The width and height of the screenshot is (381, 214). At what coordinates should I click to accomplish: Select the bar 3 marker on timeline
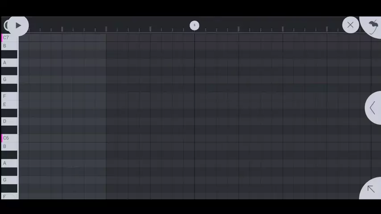click(x=195, y=25)
